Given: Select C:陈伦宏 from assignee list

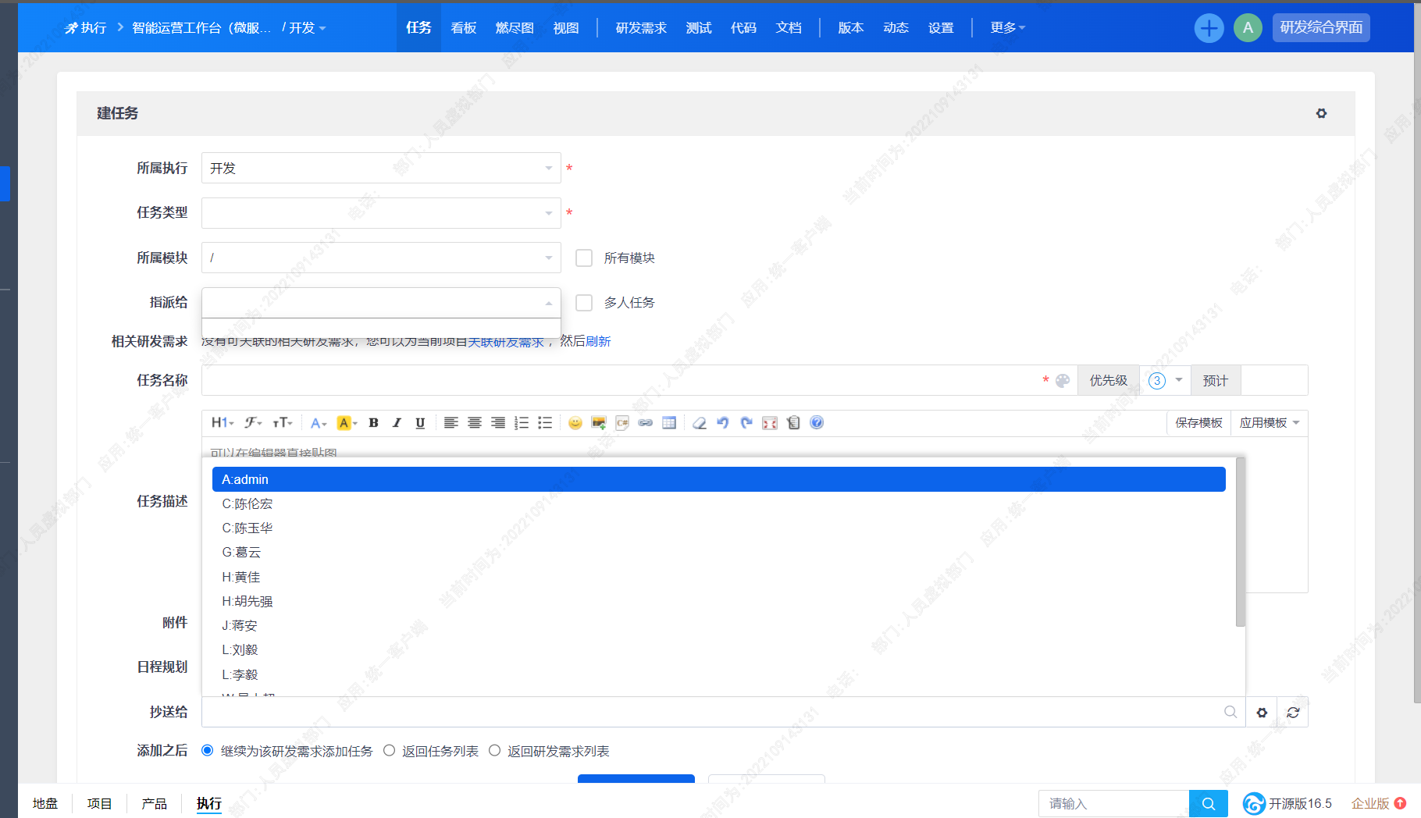Looking at the screenshot, I should (719, 503).
